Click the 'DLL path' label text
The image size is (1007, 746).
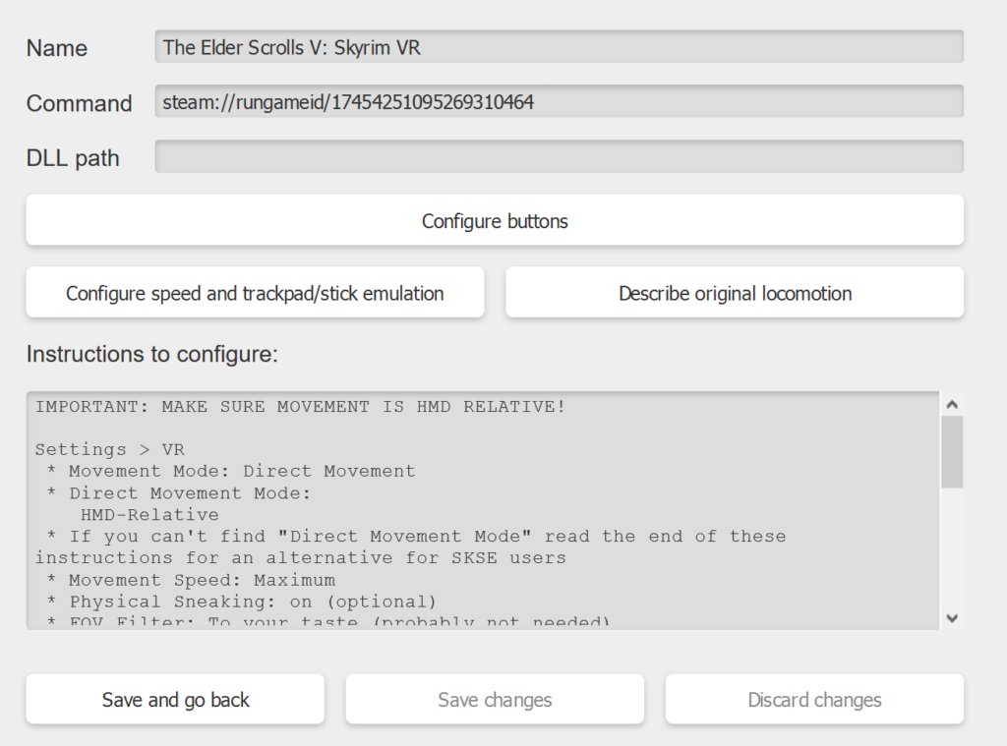click(x=73, y=157)
